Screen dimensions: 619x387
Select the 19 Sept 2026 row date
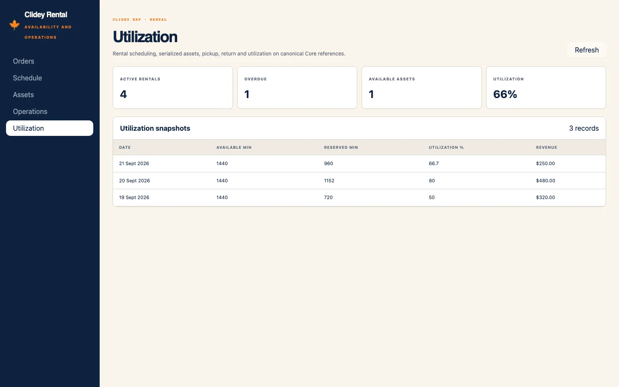[x=134, y=197]
